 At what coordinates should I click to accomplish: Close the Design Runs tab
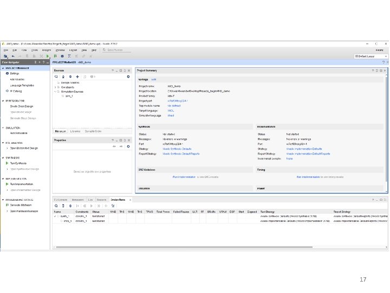tap(130, 200)
